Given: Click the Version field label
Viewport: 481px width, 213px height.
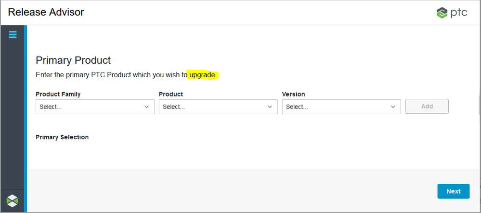Looking at the screenshot, I should pos(293,94).
